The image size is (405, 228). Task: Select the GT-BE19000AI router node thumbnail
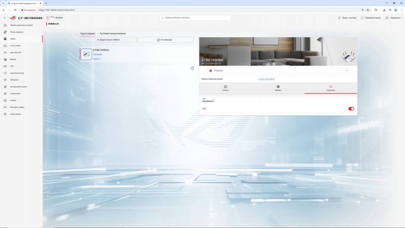point(86,54)
